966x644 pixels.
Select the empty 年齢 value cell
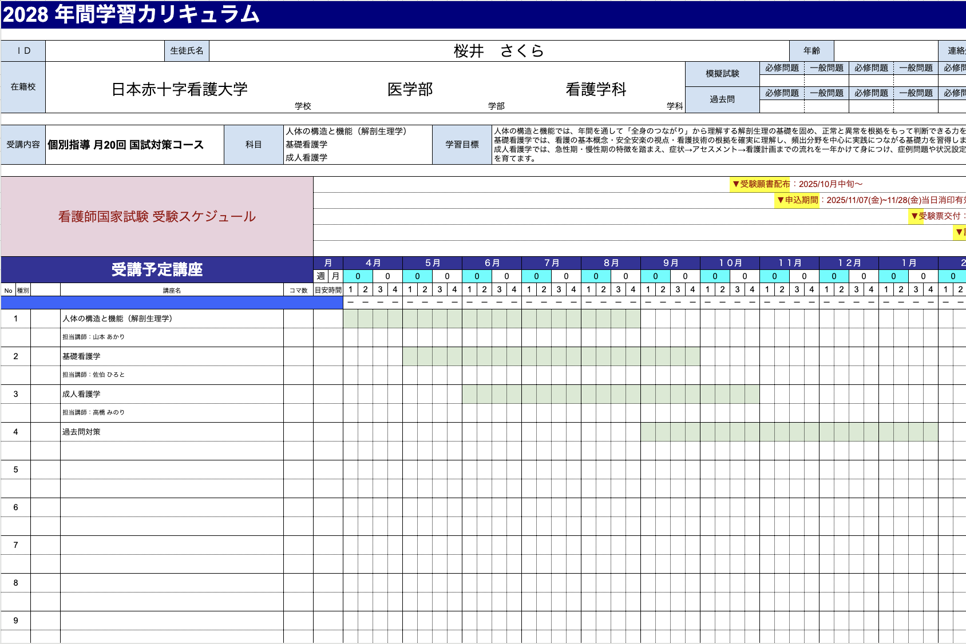[885, 51]
